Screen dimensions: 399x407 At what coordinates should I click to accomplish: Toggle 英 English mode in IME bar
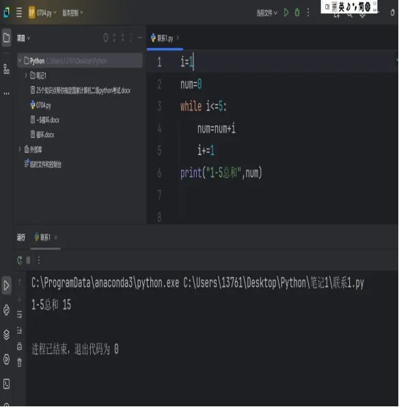tap(342, 7)
